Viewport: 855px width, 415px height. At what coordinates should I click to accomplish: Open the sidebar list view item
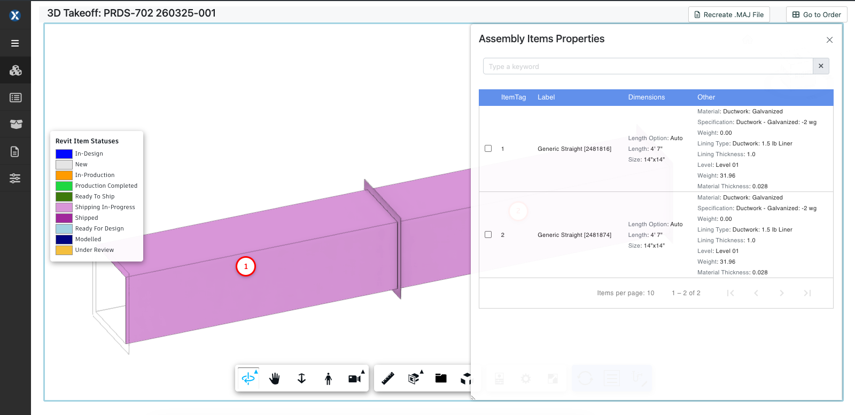click(15, 98)
